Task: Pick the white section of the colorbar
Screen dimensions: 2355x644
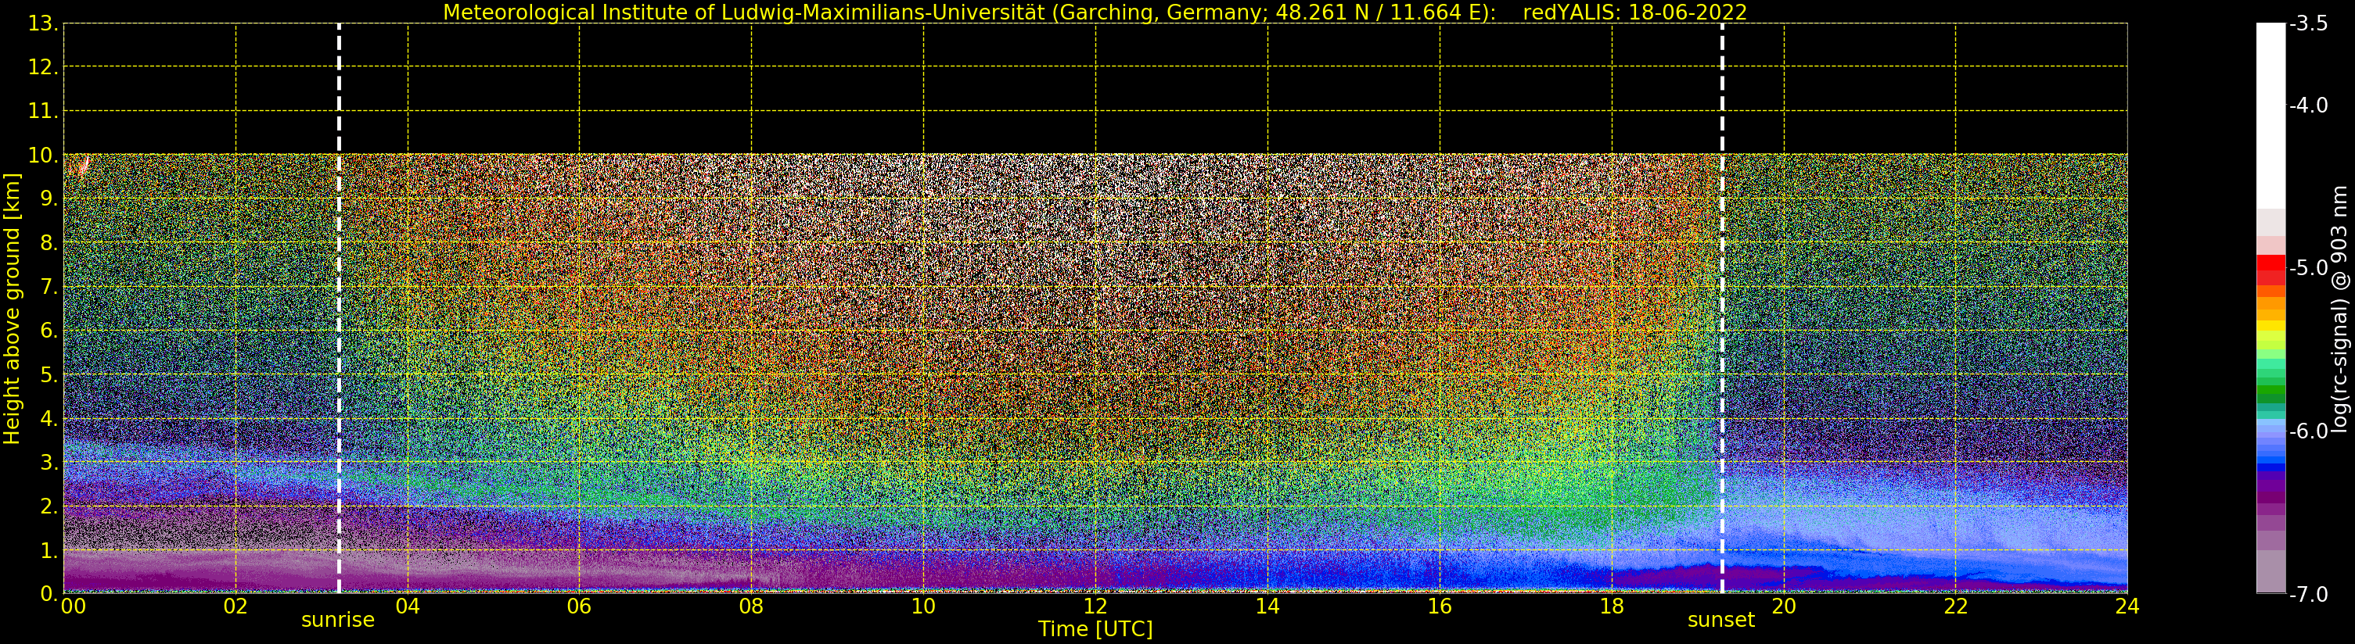Action: pos(2271,116)
